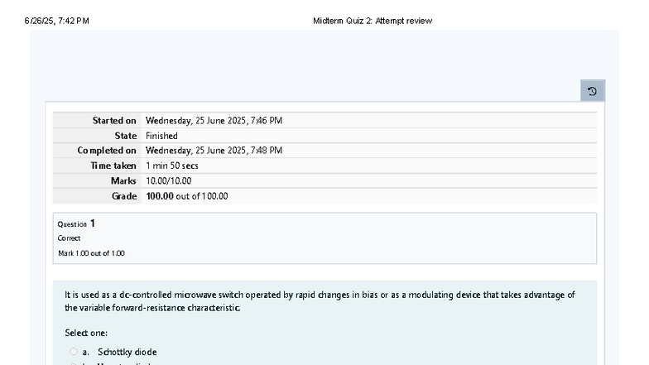The height and width of the screenshot is (365, 649).
Task: Click the 'Select one:' prompt
Action: [x=86, y=333]
